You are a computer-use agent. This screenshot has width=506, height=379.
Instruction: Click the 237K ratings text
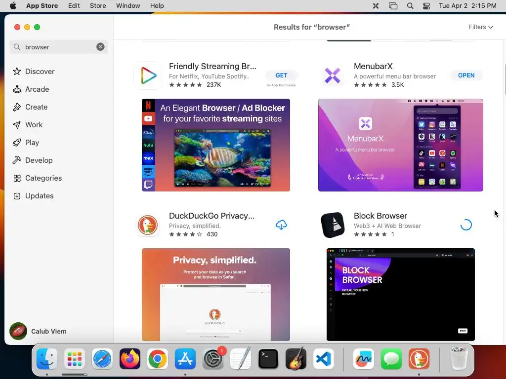pyautogui.click(x=213, y=85)
